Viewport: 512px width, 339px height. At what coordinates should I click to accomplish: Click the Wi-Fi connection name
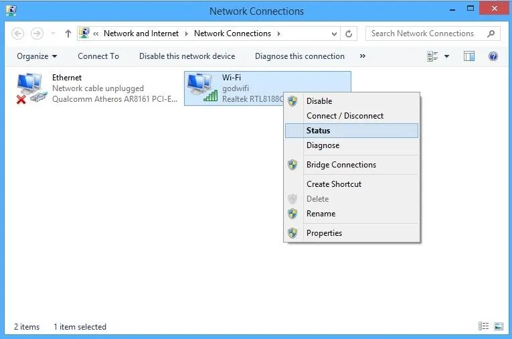click(x=232, y=78)
